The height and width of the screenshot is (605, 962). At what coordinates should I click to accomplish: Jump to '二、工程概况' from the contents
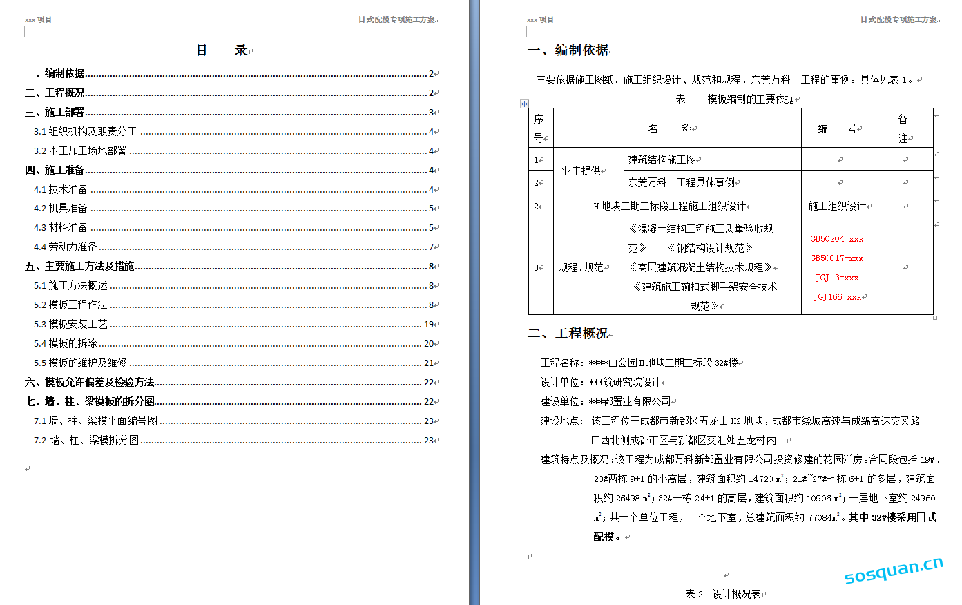[55, 93]
